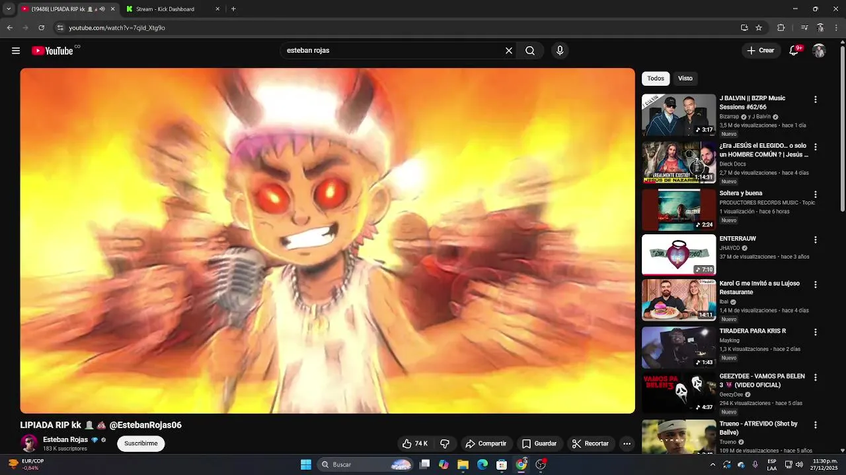
Task: Start voice search with microphone icon
Action: click(560, 51)
